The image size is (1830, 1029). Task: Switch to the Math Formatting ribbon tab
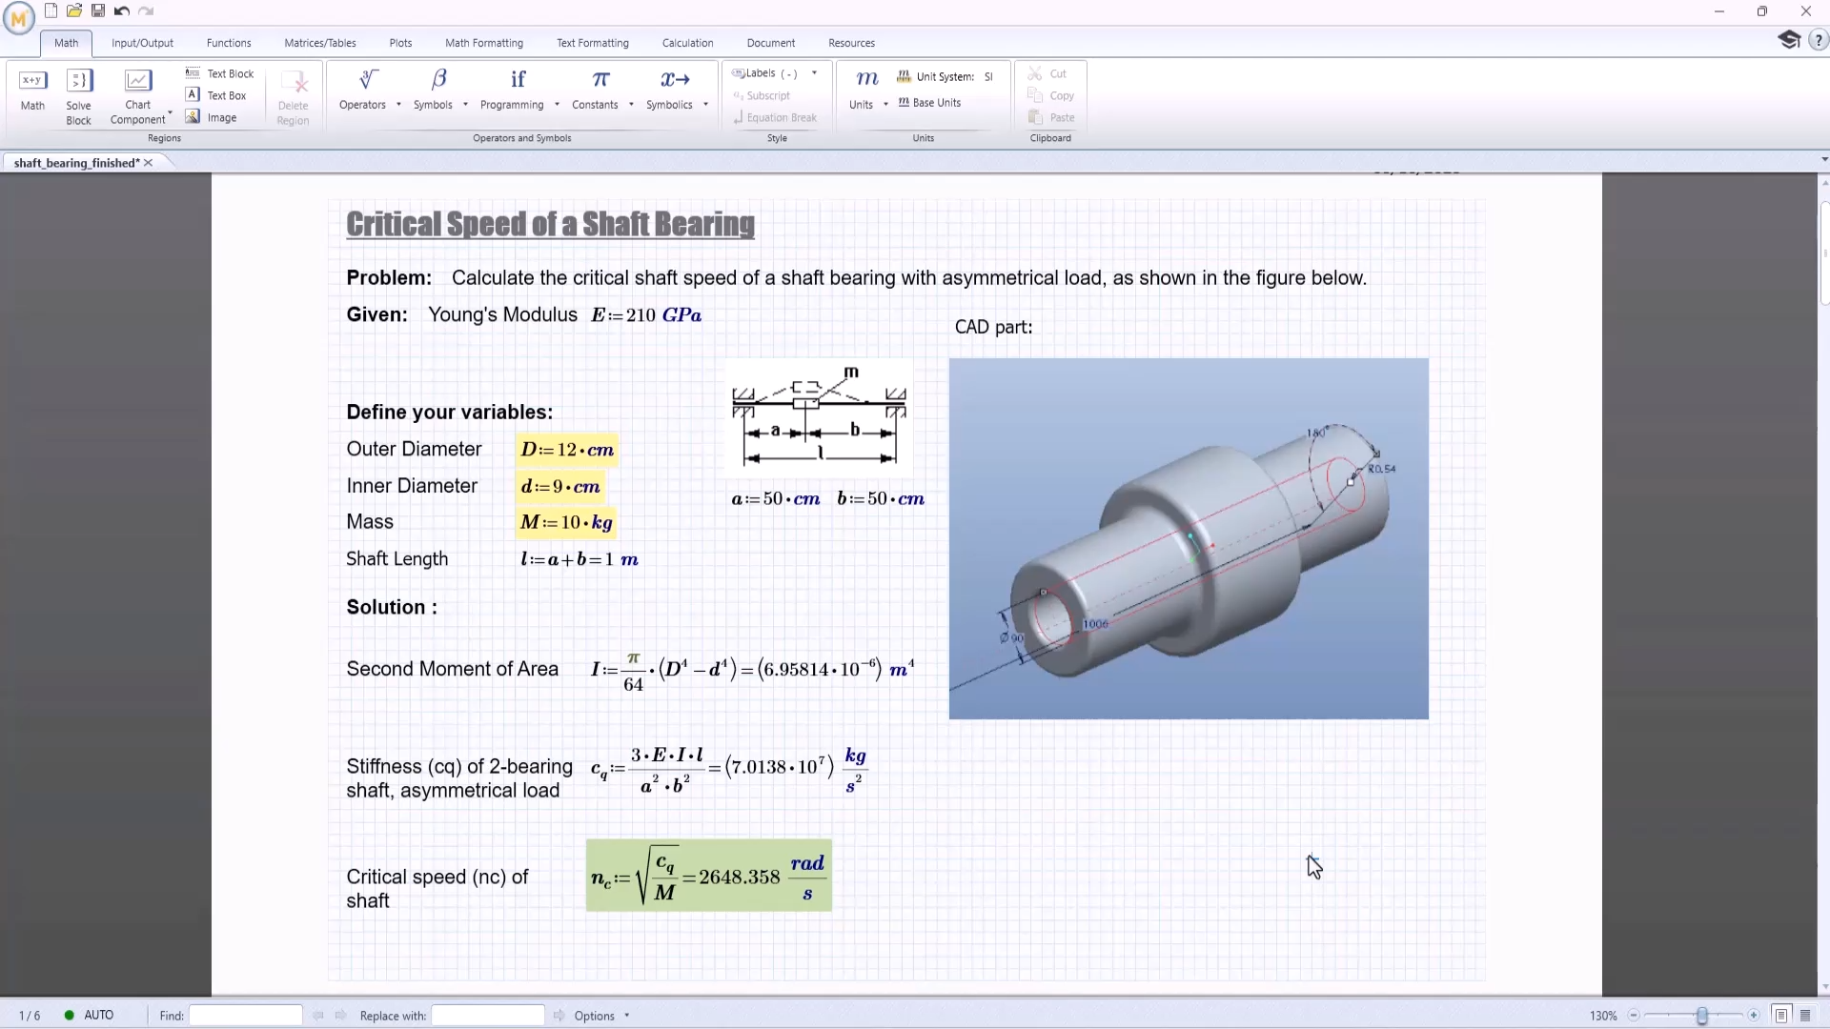coord(484,43)
